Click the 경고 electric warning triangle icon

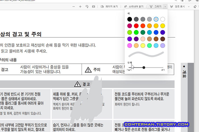[77, 84]
